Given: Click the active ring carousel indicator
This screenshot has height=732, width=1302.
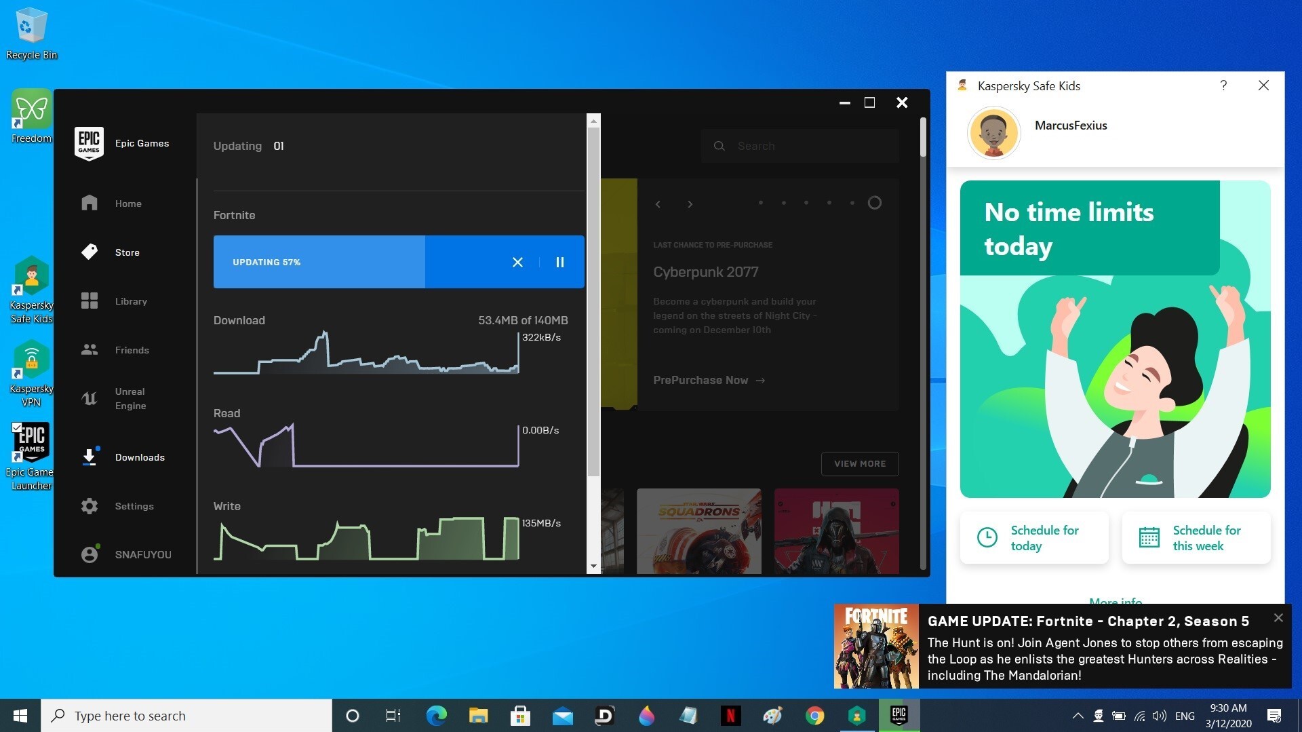Looking at the screenshot, I should pos(875,203).
